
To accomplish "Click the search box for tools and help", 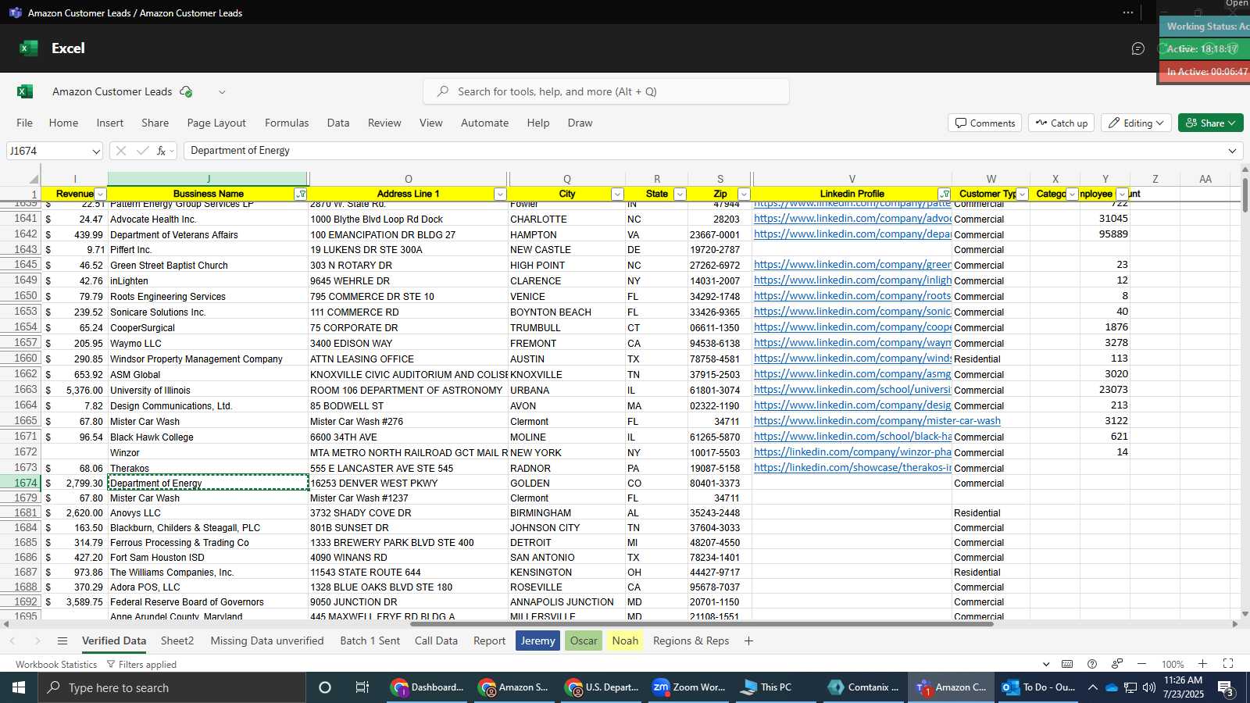I will point(606,91).
